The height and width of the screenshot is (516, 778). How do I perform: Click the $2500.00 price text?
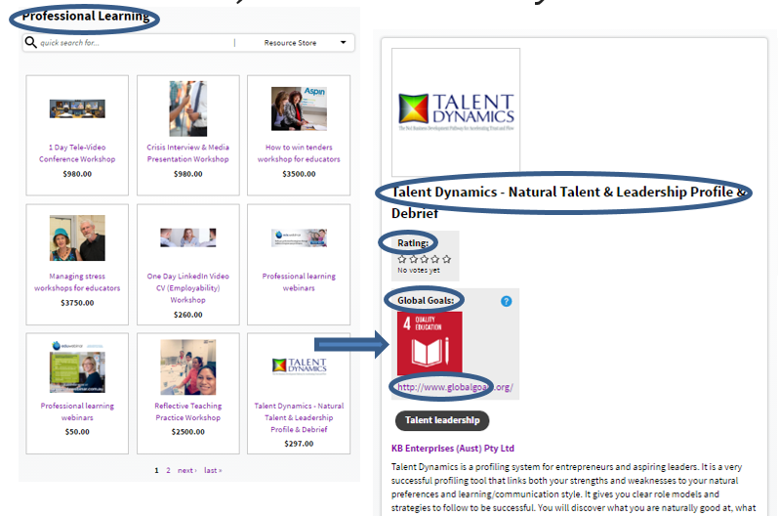pyautogui.click(x=188, y=432)
